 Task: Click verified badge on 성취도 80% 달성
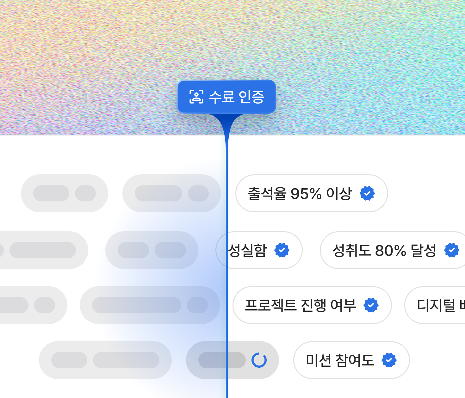451,250
